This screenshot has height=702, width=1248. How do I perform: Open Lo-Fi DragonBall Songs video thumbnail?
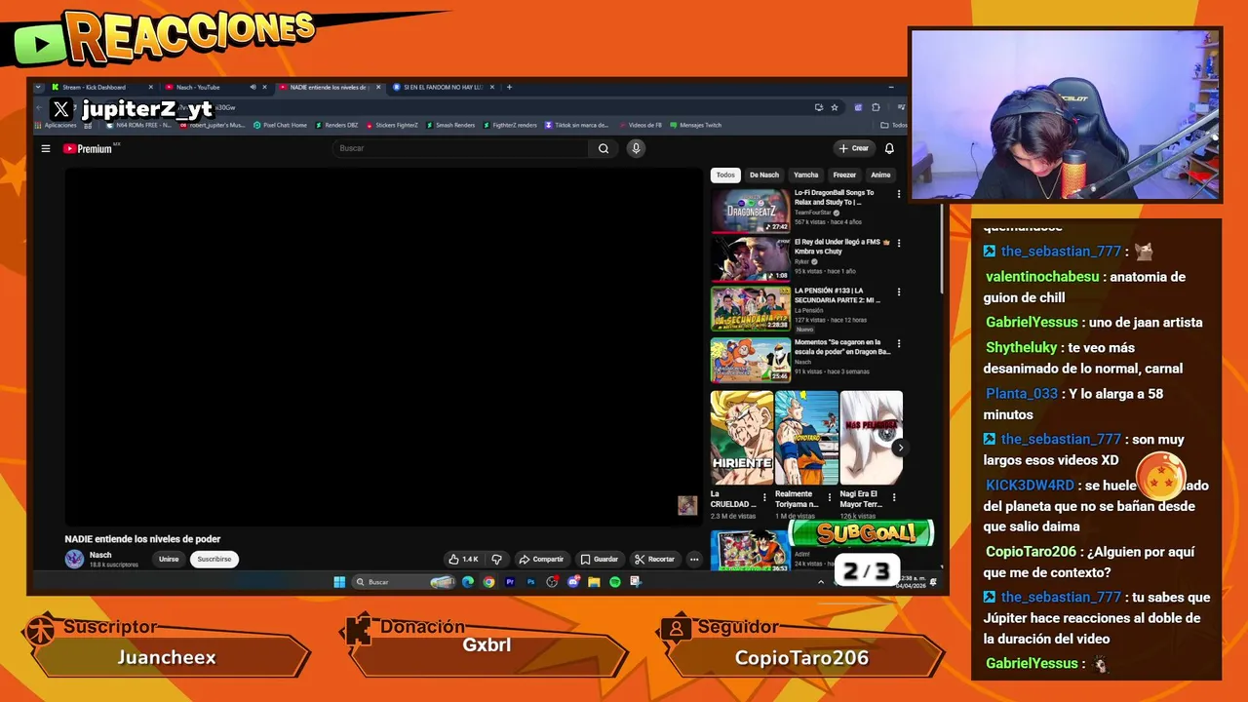click(750, 211)
